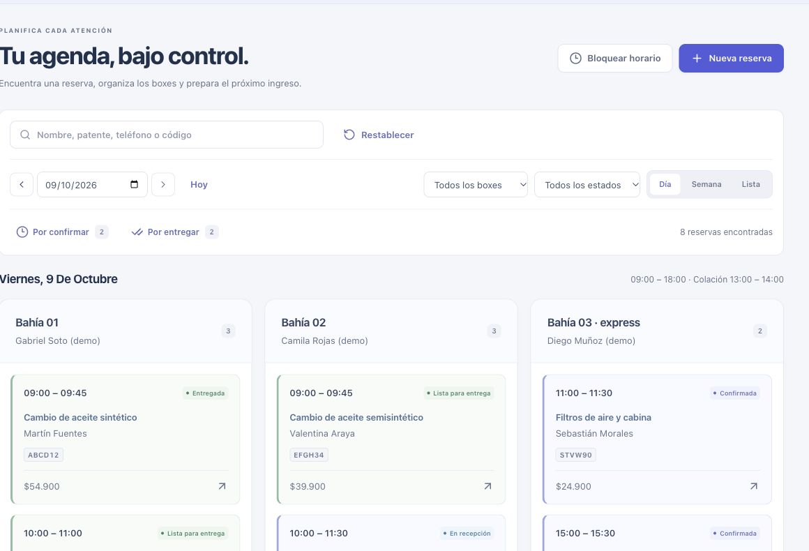
Task: Click the search magnifier icon
Action: (25, 135)
